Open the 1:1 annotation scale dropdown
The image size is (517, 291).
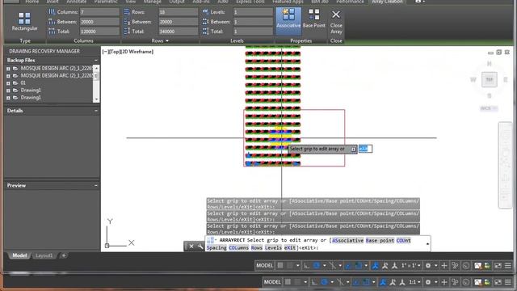[414, 282]
